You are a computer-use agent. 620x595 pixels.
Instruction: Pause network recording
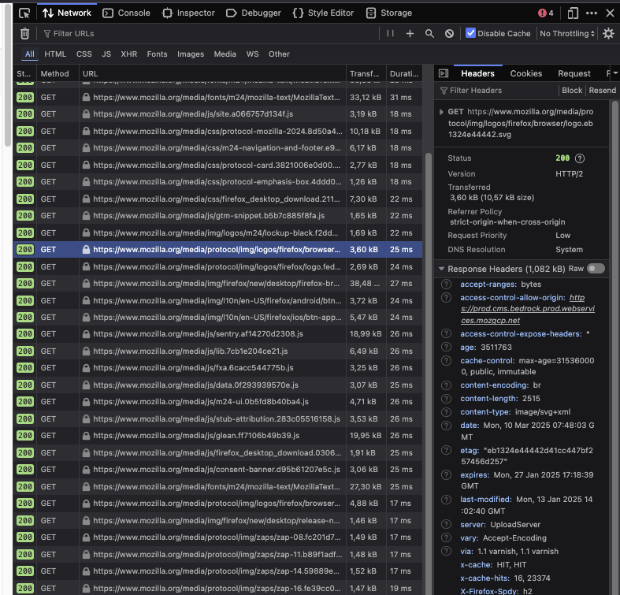[x=390, y=33]
